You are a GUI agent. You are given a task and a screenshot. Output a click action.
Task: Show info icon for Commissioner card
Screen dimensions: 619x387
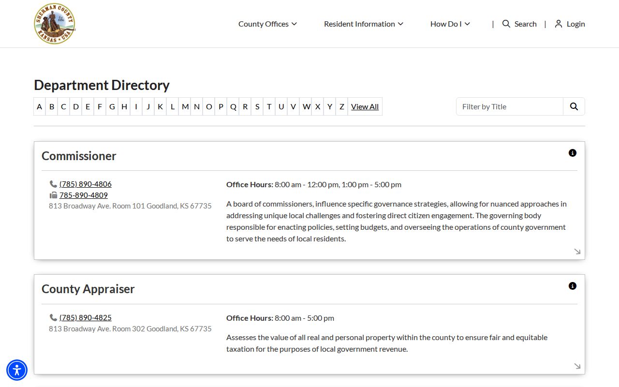click(573, 153)
